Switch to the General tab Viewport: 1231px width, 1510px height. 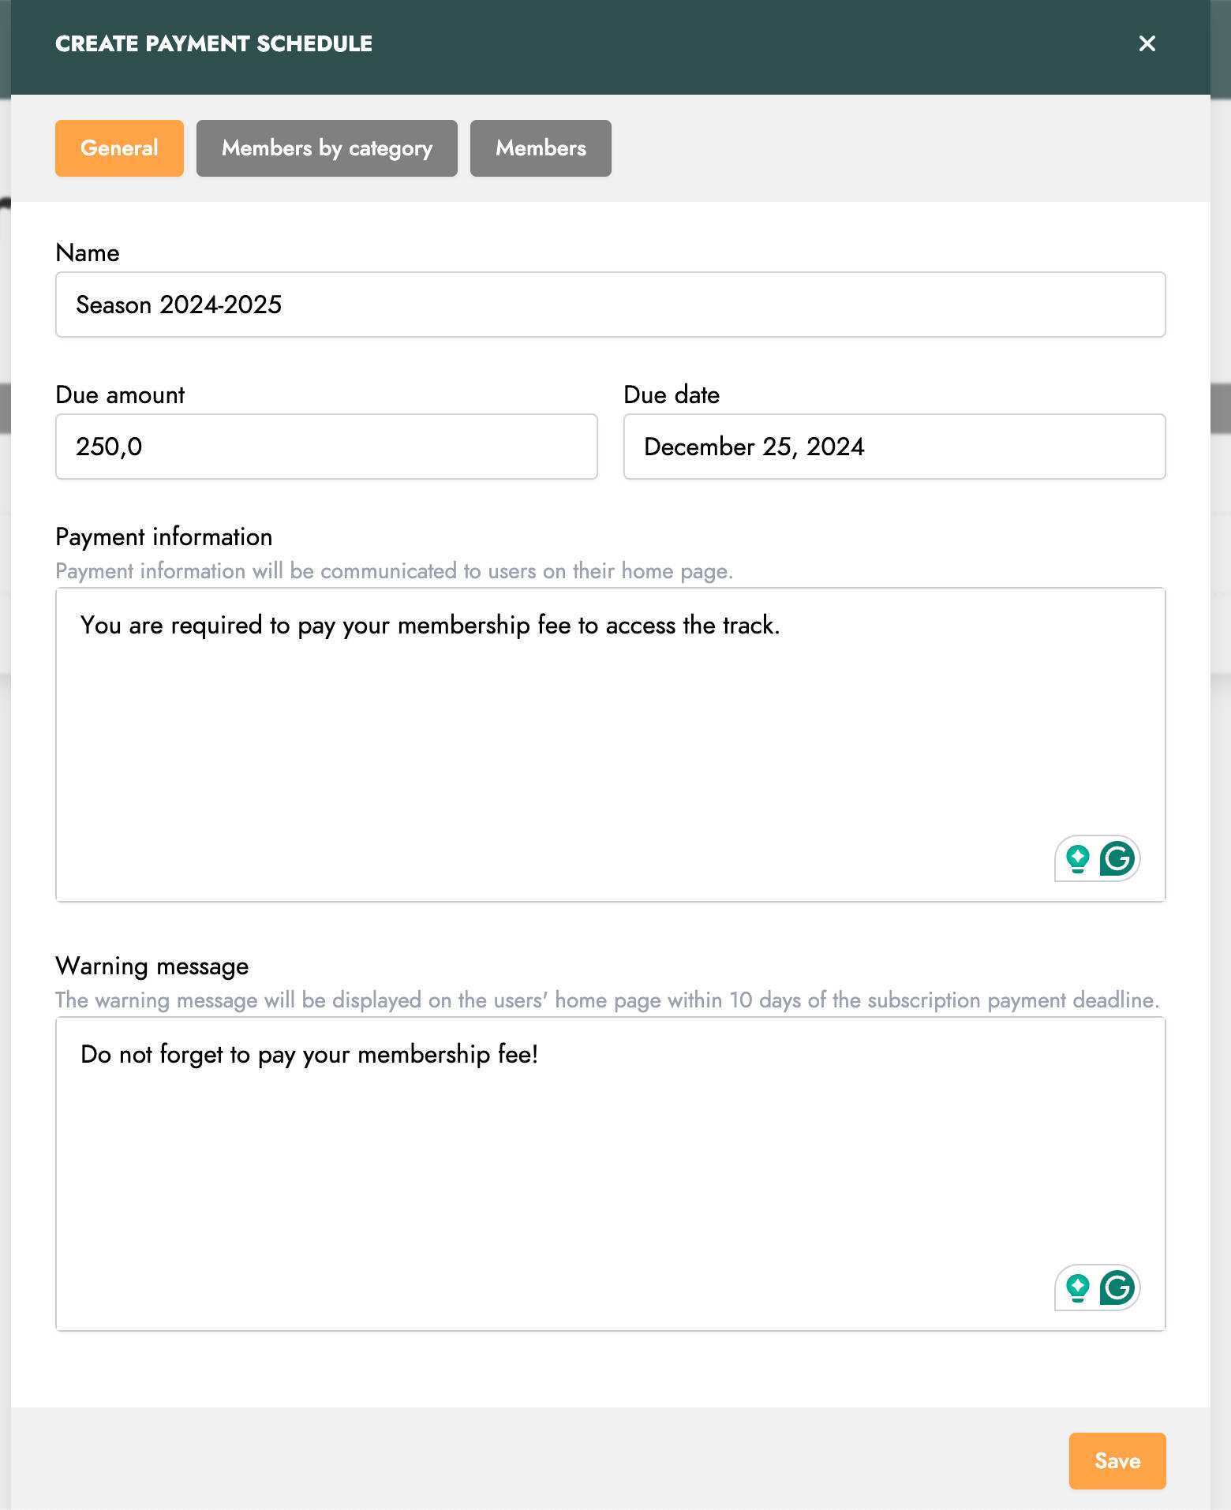pyautogui.click(x=119, y=148)
